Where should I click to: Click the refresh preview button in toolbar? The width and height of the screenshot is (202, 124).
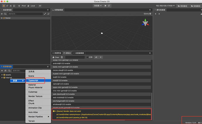[109, 6]
